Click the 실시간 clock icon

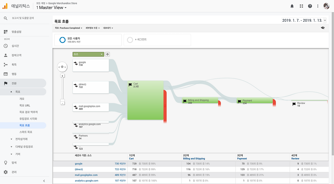[x=5, y=46]
